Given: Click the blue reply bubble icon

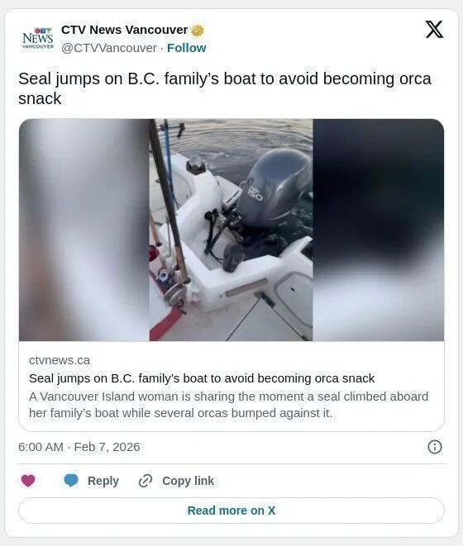Looking at the screenshot, I should tap(71, 481).
